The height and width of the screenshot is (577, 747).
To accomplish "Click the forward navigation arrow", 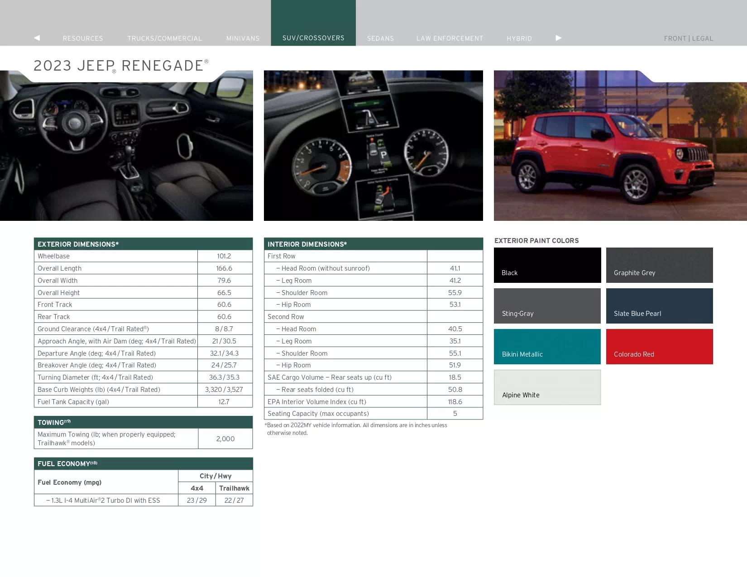I will click(559, 38).
